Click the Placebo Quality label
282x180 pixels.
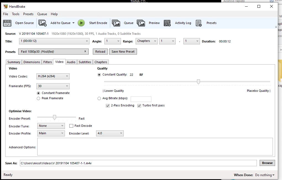[258, 91]
